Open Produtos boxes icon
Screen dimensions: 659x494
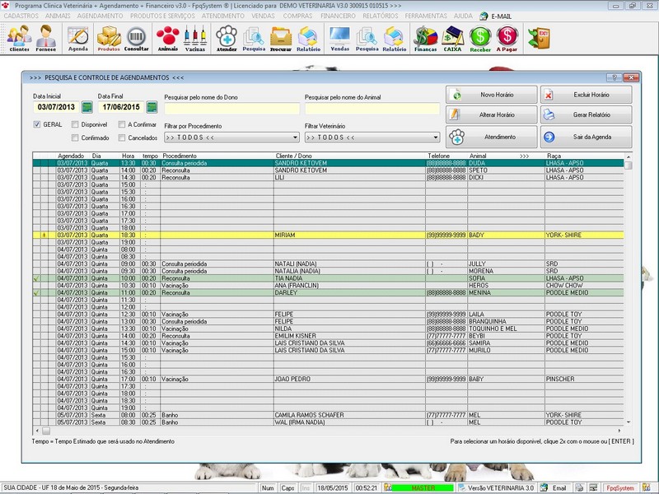click(x=109, y=37)
